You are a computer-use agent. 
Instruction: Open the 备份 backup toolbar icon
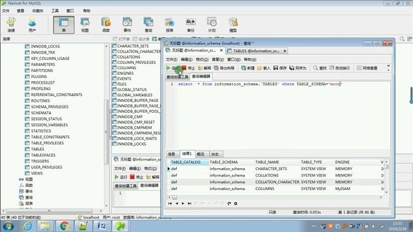[x=191, y=24]
